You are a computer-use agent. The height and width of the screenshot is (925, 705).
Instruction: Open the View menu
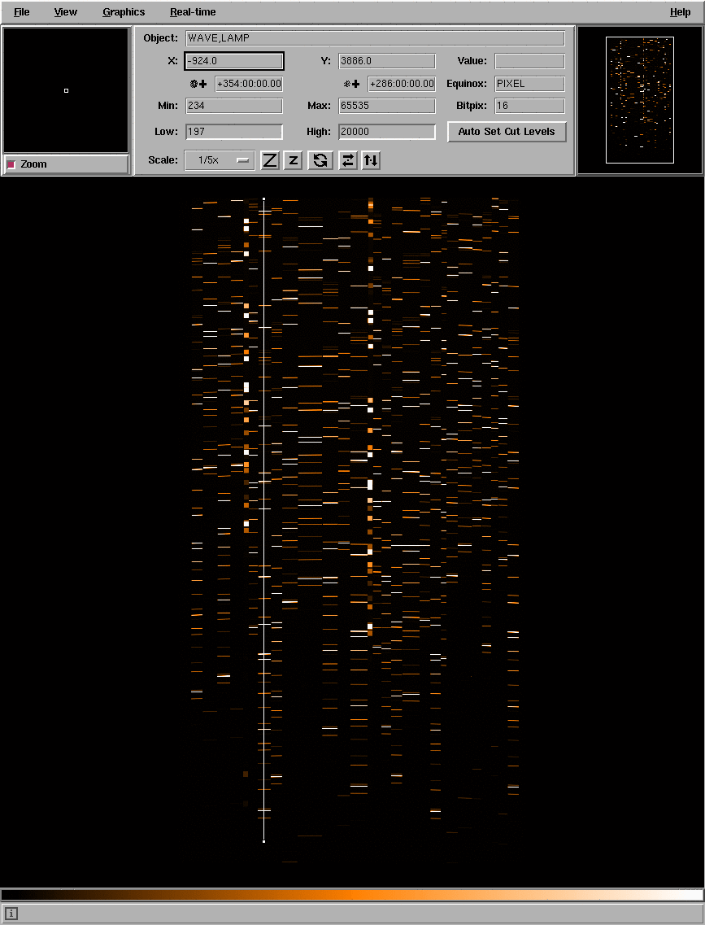click(66, 12)
